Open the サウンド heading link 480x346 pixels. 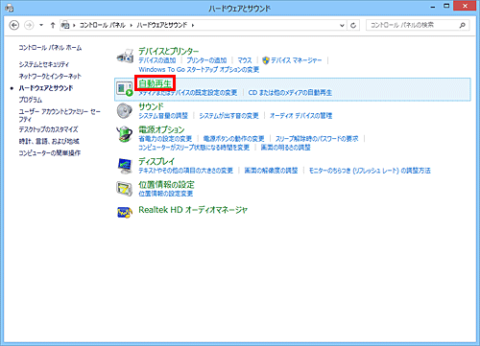(151, 106)
